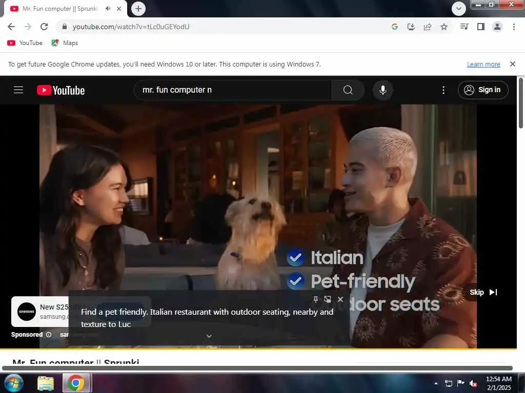
Task: Click the Learn more link
Action: 483,64
